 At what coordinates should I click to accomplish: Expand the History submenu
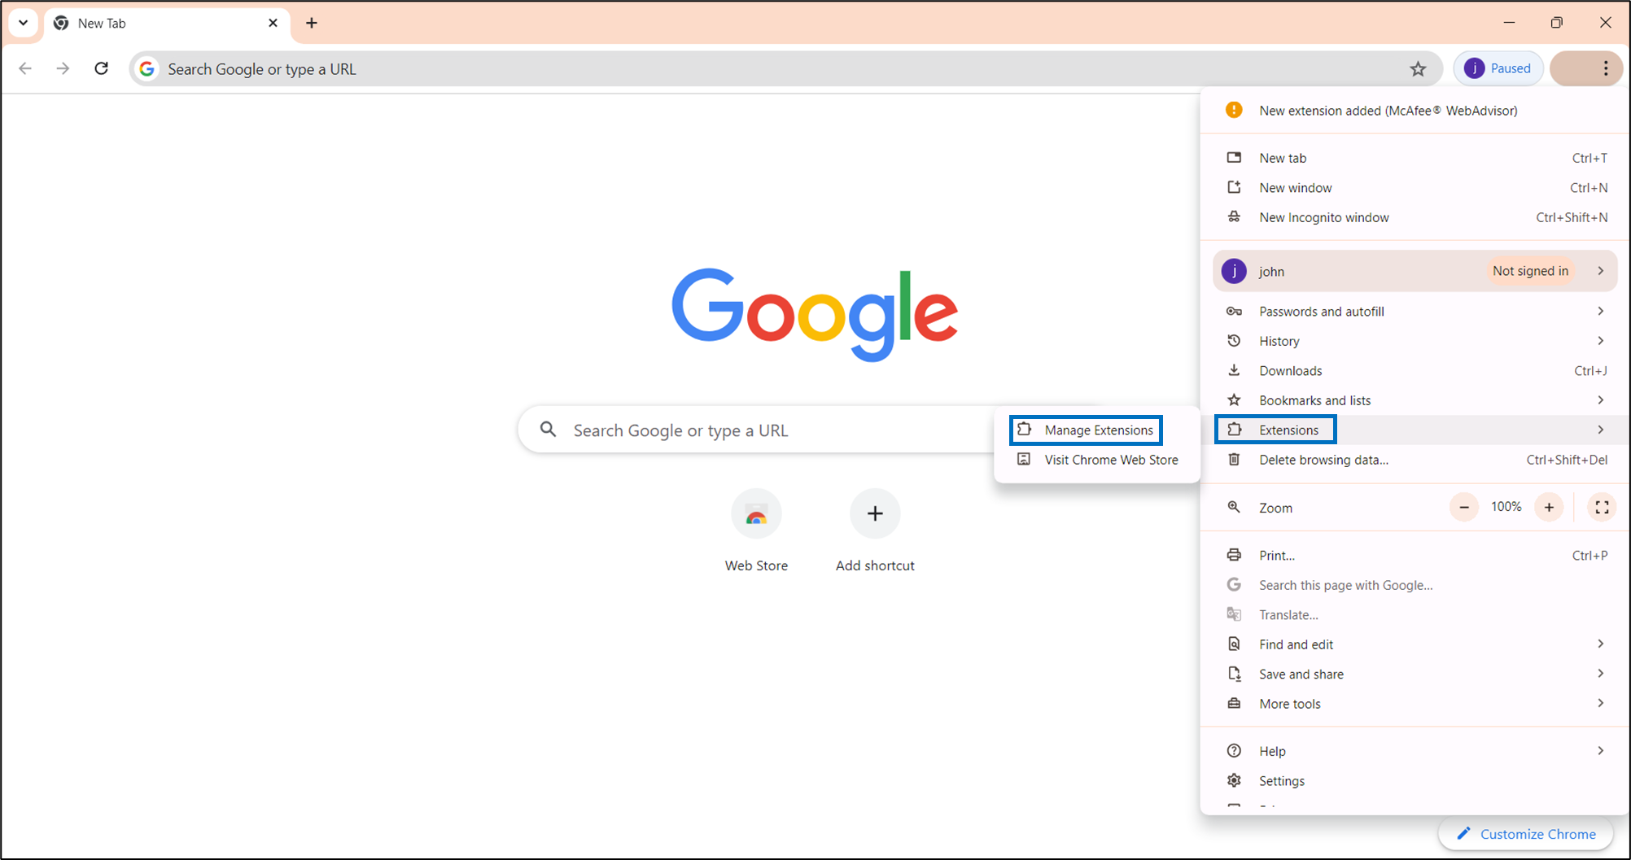click(1415, 341)
